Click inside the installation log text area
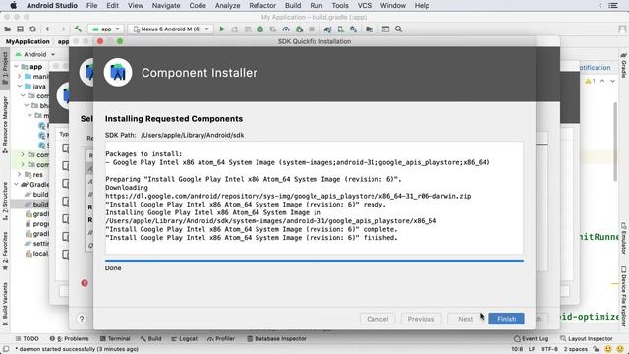Image resolution: width=629 pixels, height=354 pixels. coord(314,197)
